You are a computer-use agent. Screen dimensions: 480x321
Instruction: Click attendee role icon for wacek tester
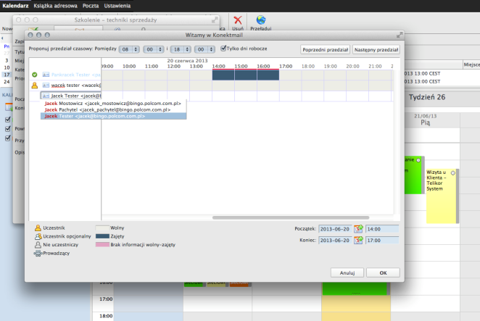35,86
